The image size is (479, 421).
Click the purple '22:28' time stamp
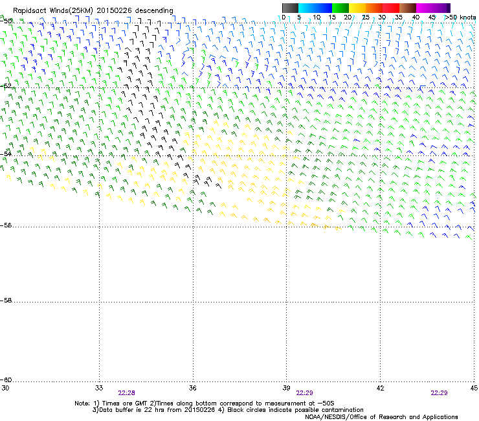coord(126,393)
